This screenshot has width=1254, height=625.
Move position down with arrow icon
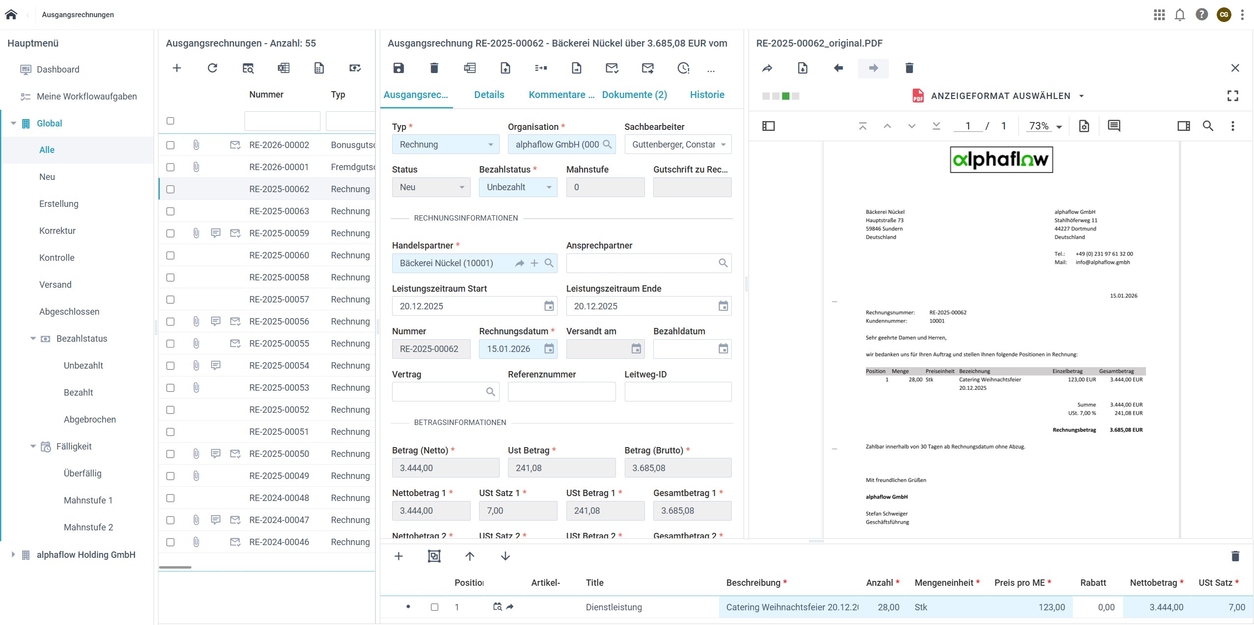505,556
